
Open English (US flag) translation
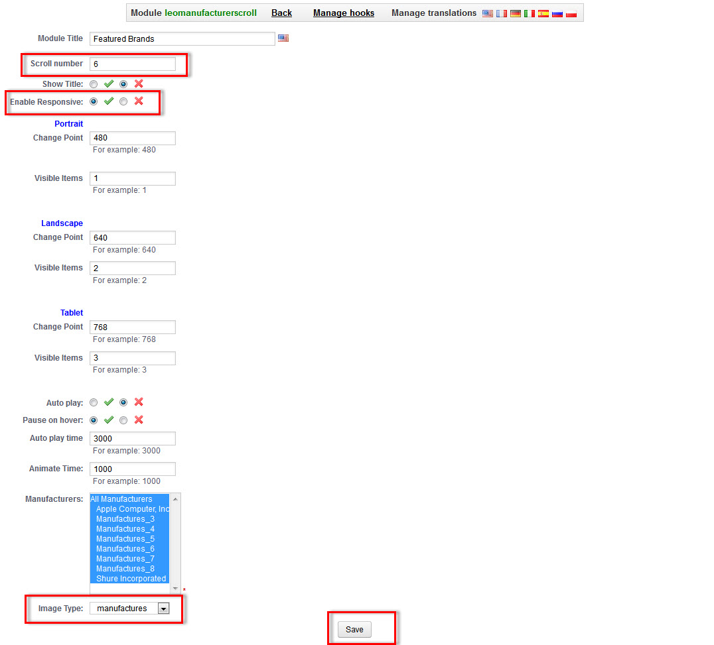487,14
